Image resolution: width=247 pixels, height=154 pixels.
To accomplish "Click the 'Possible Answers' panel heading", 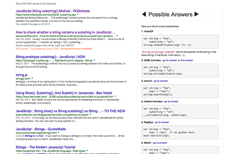I will [171, 15].
